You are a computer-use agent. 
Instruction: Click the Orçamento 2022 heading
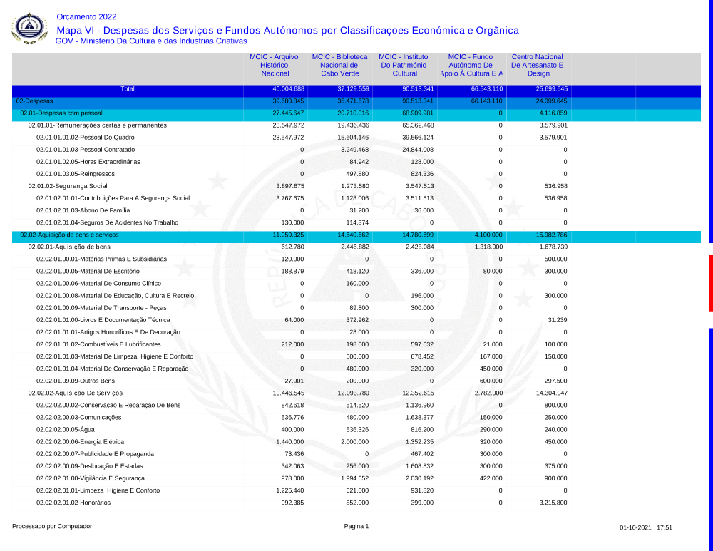86,16
